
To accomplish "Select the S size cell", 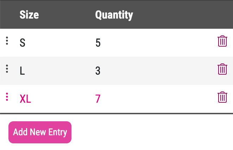I will click(x=23, y=43).
